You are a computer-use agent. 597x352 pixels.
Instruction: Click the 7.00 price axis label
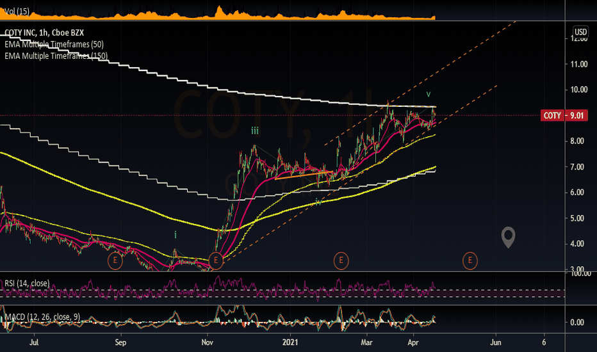point(577,167)
